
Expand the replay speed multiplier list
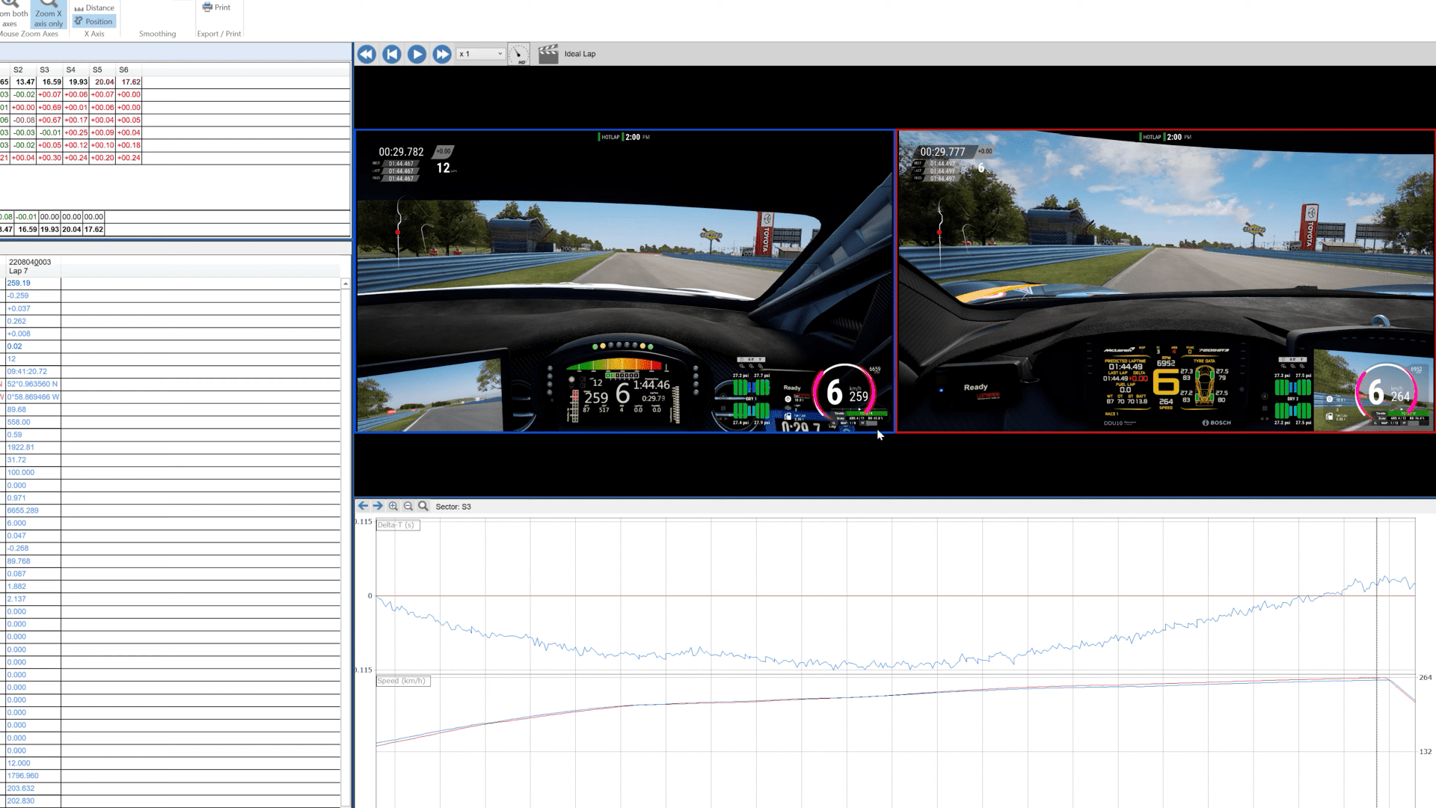[x=500, y=53]
